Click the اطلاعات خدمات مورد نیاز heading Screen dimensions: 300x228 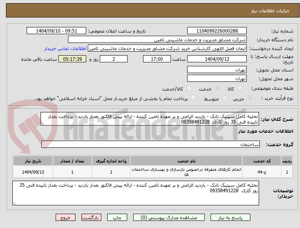[x=265, y=131]
